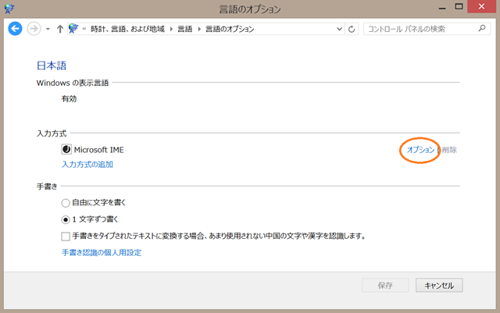Viewport: 500px width, 313px height.
Task: Open 時計、言語、および地域 breadcrumb
Action: pos(127,29)
